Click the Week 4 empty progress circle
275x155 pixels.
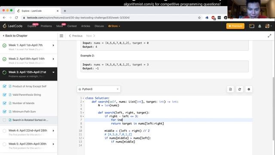(4, 131)
